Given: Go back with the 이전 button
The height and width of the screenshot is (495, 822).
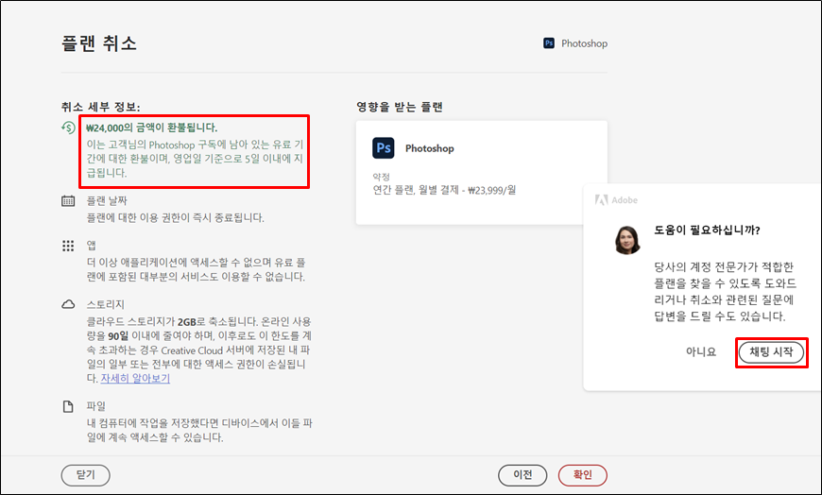Looking at the screenshot, I should (x=522, y=475).
